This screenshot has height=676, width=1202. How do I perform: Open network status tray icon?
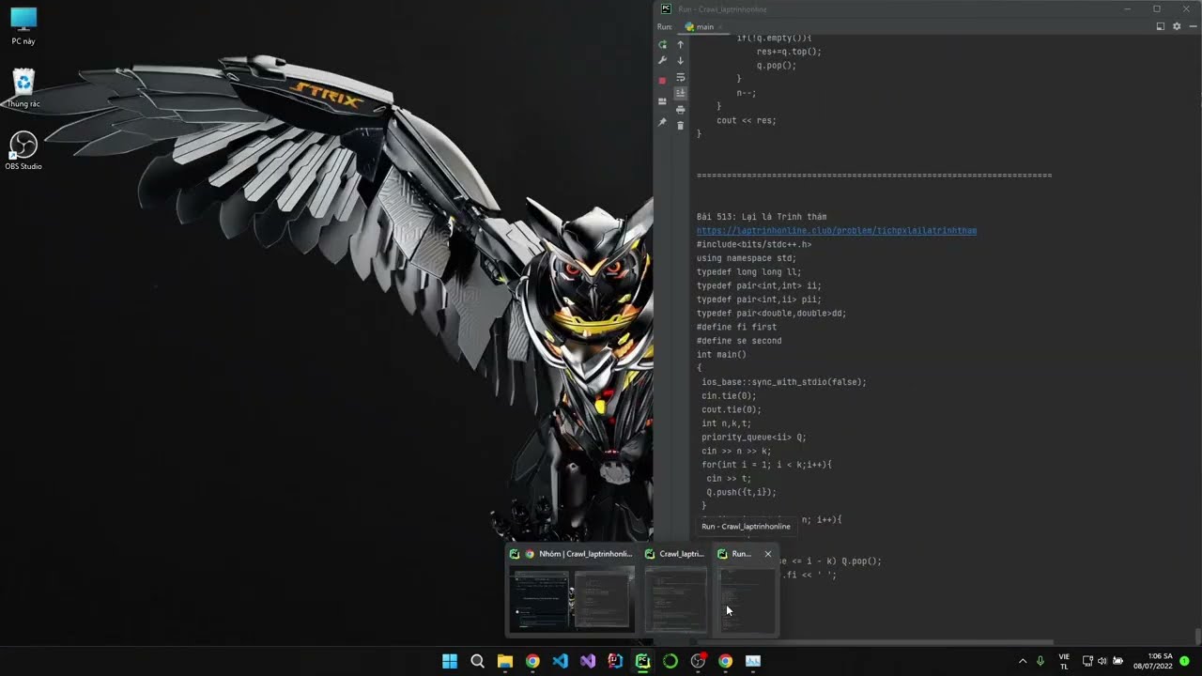(x=1087, y=661)
